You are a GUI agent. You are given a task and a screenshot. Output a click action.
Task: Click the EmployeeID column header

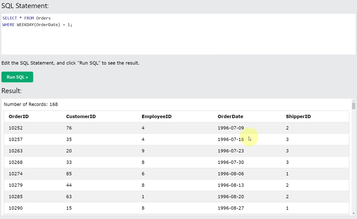pos(156,116)
